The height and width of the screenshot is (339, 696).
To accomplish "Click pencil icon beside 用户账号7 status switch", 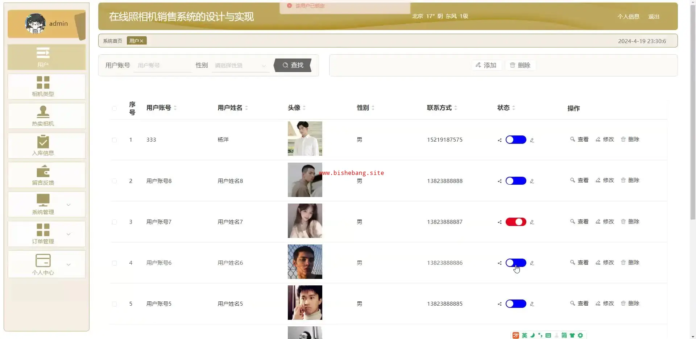I will [532, 222].
